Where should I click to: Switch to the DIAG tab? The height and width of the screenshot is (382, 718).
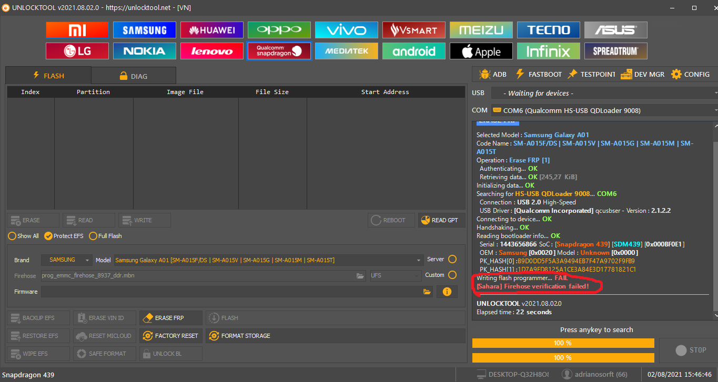pos(134,76)
